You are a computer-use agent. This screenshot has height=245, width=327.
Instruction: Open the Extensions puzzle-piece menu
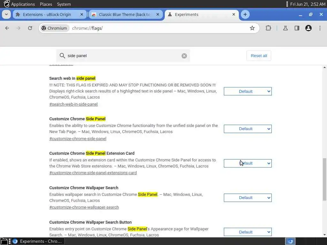tap(268, 28)
